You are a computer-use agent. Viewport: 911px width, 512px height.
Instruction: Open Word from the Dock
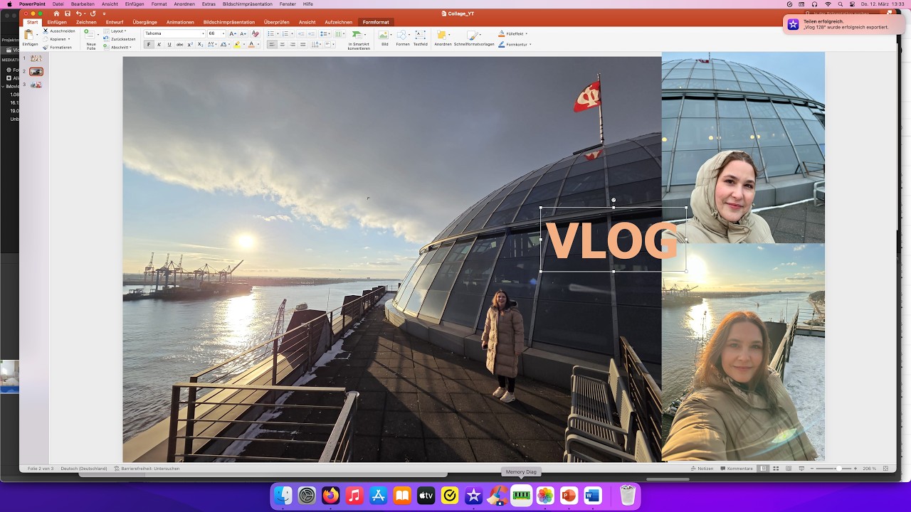(x=592, y=496)
